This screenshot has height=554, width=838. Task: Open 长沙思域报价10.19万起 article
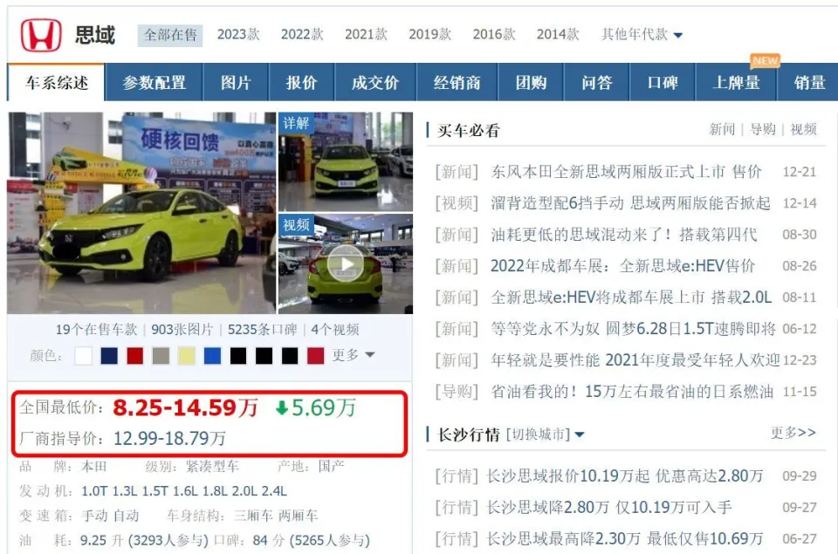[625, 476]
